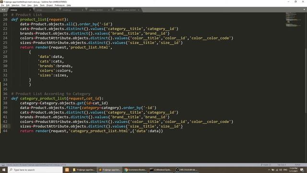This screenshot has height=173, width=307.
Task: Click the 'sizes':sizes entry on line 32
Action: (x=53, y=75)
